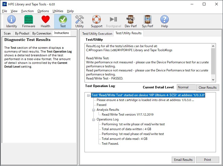Open the View menu

point(14,11)
